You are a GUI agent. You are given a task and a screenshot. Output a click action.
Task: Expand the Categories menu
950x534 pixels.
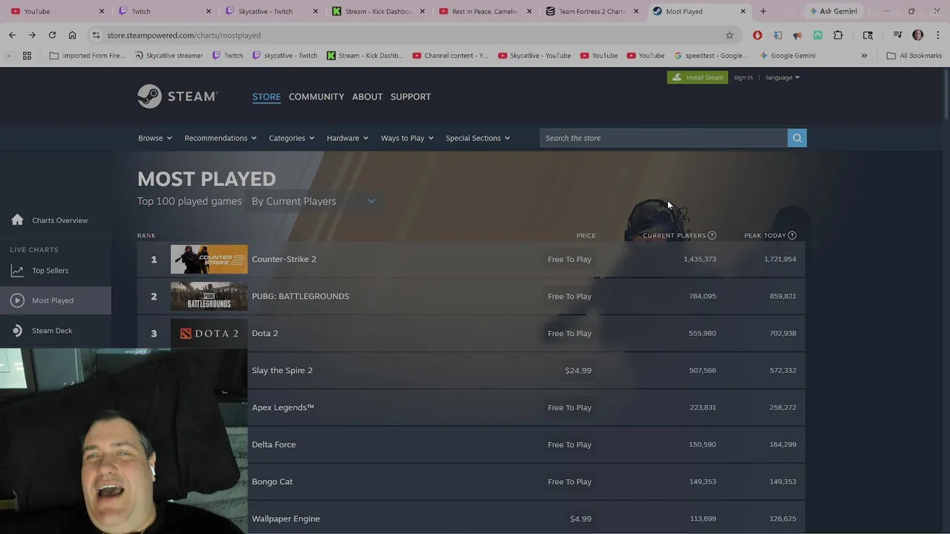(292, 138)
